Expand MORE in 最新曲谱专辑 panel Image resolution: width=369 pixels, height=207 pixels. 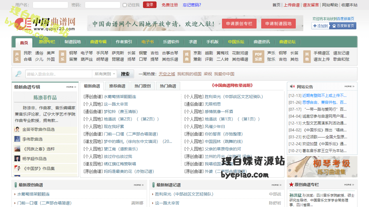pos(71,87)
